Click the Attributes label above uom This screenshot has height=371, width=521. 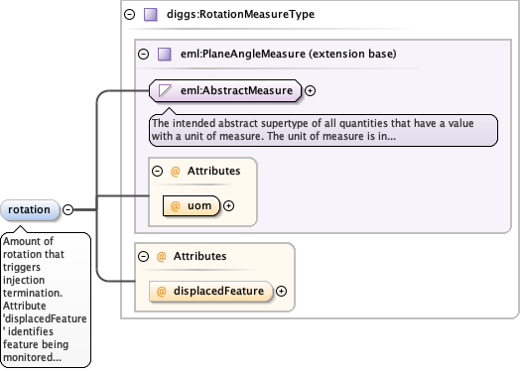[213, 171]
